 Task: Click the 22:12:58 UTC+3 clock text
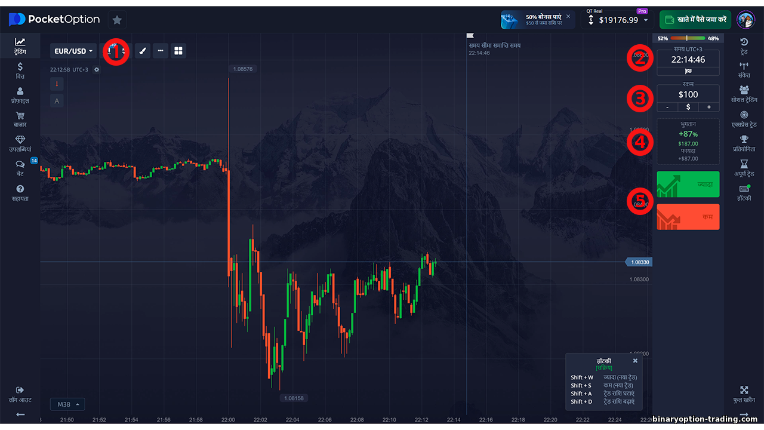coord(69,70)
